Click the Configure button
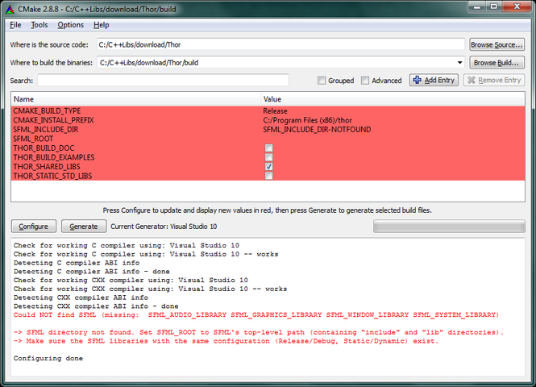 [34, 227]
